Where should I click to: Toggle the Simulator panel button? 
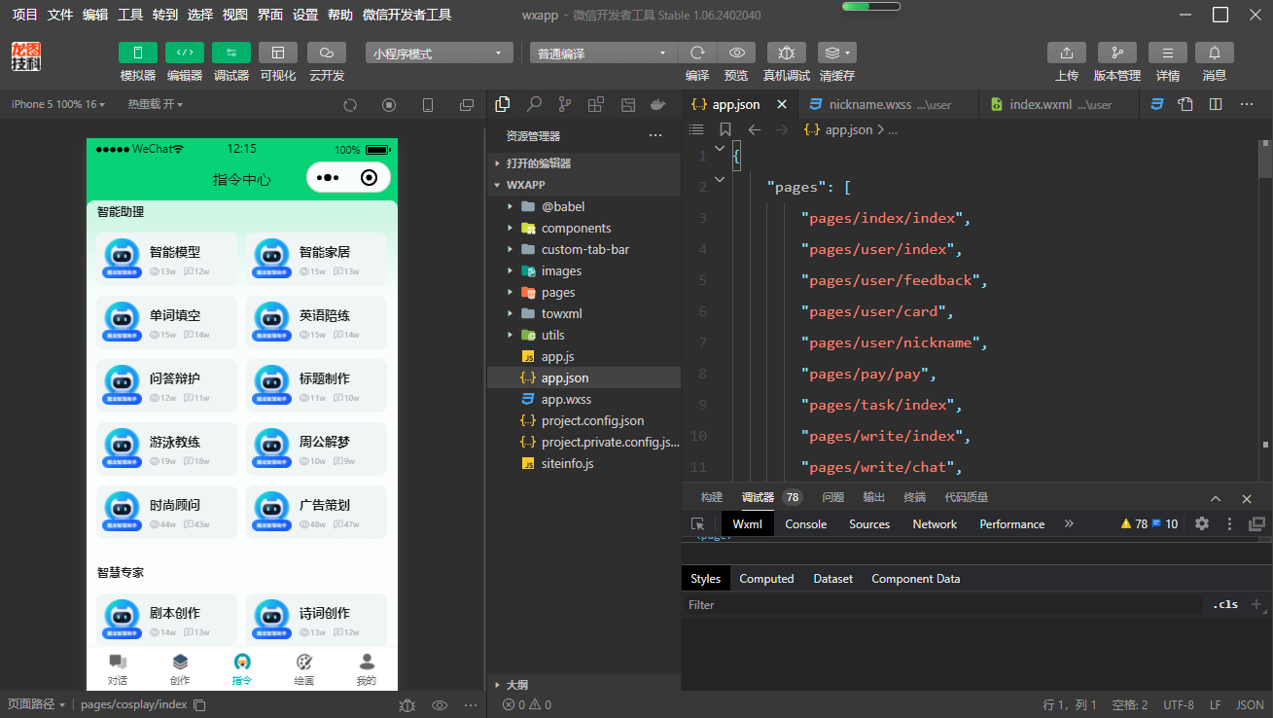pos(137,53)
